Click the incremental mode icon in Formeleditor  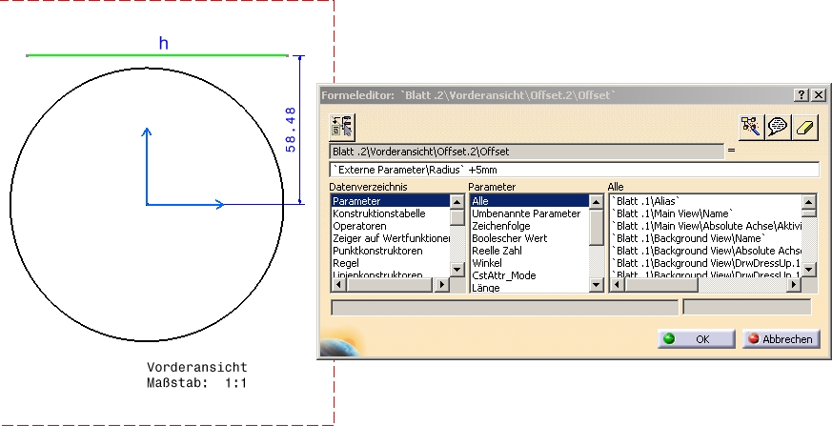click(x=342, y=128)
